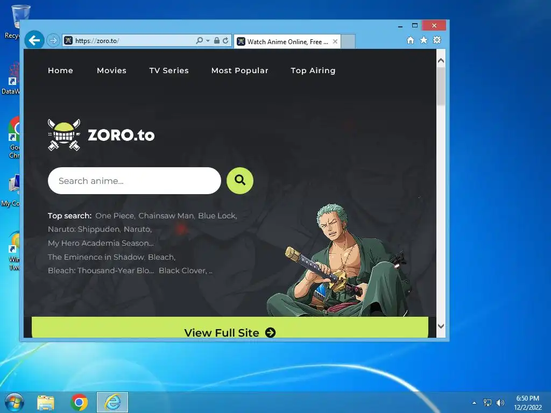
Task: Click the browser back arrow button
Action: 34,40
